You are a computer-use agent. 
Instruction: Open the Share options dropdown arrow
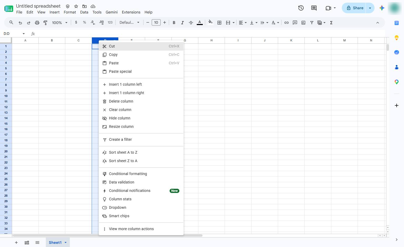click(370, 8)
